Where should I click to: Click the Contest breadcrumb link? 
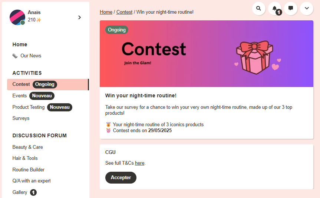pyautogui.click(x=124, y=12)
